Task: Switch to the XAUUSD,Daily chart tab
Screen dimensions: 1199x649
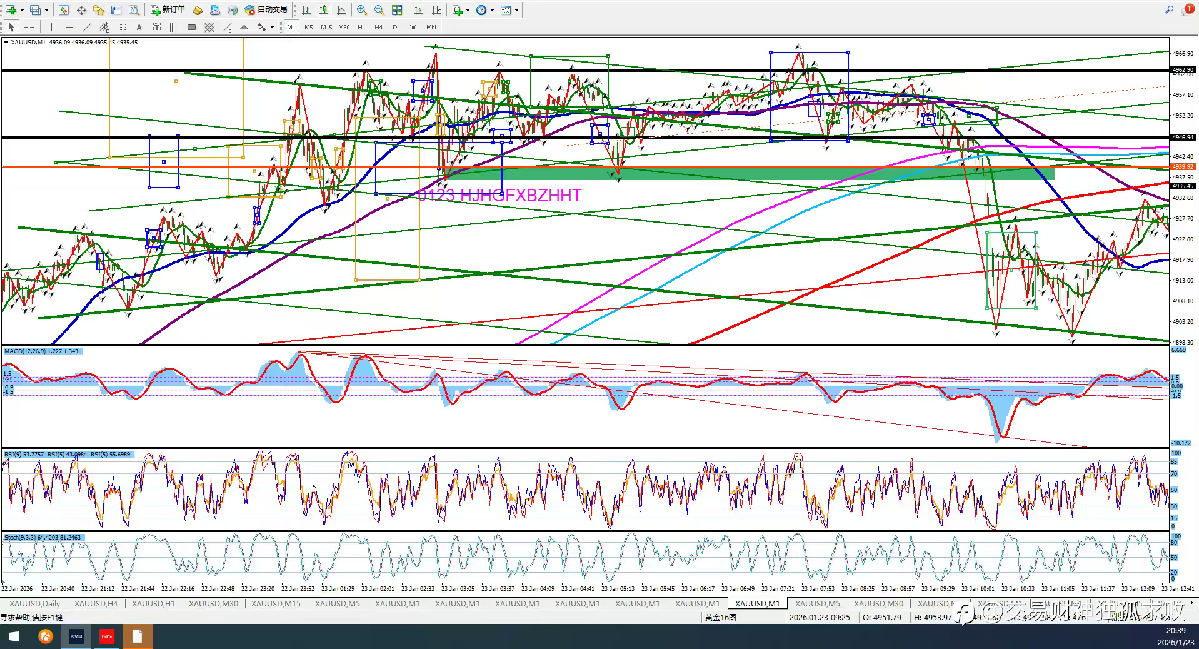Action: pyautogui.click(x=34, y=603)
